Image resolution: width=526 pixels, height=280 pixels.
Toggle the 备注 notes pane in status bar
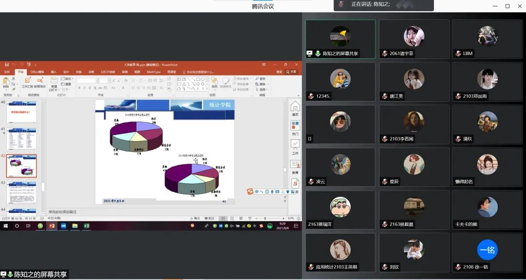coord(195,218)
